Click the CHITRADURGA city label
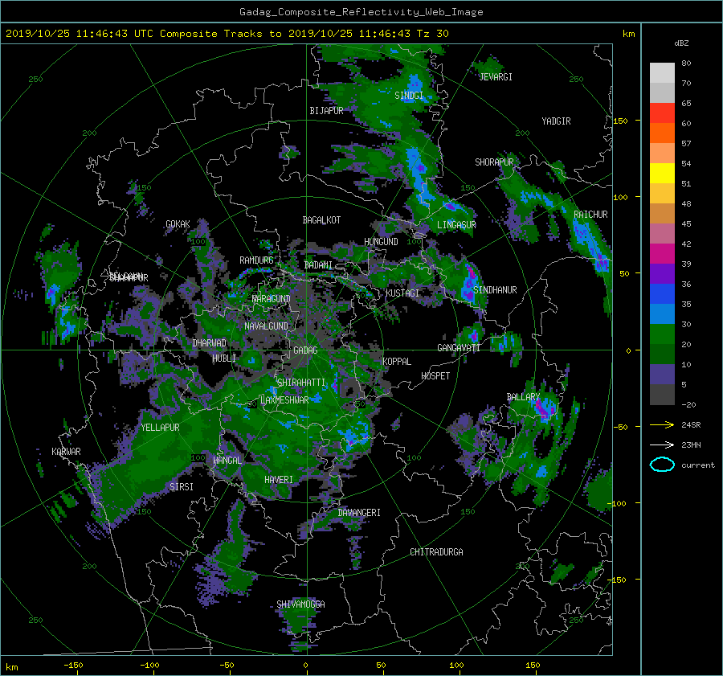Image resolution: width=723 pixels, height=676 pixels. click(436, 552)
